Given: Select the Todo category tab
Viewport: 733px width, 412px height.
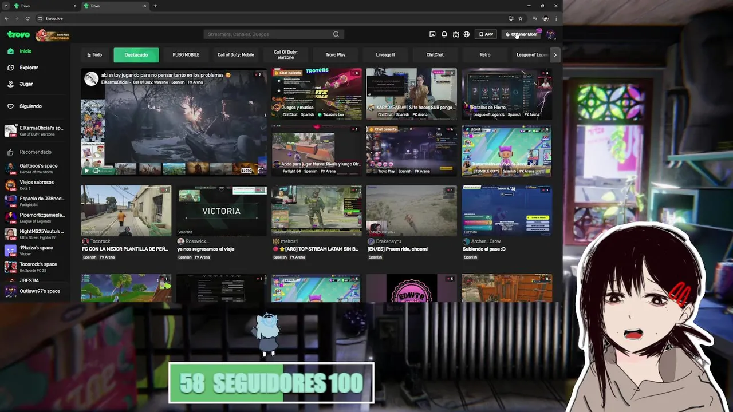Looking at the screenshot, I should click(x=94, y=55).
